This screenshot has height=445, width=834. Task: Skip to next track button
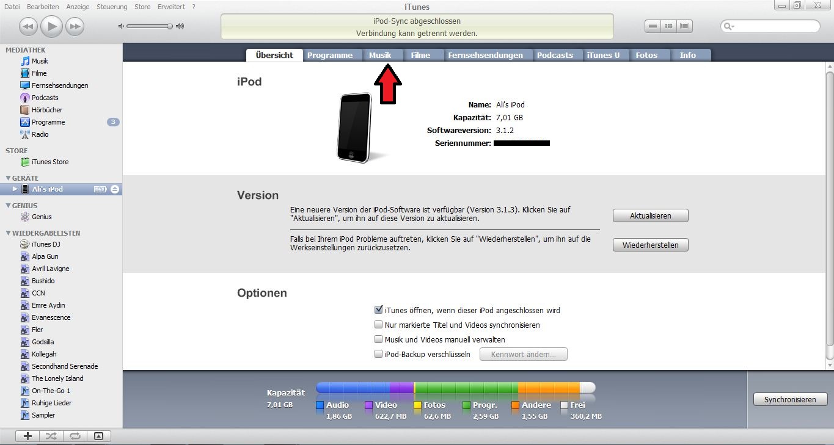click(x=75, y=26)
